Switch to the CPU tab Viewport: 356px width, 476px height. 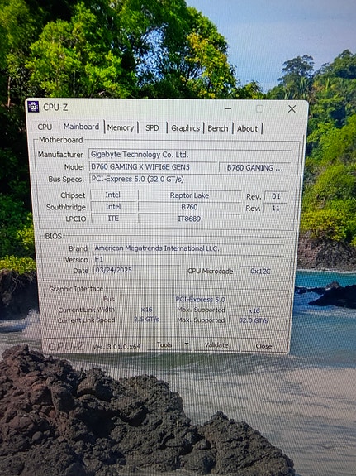(x=45, y=127)
